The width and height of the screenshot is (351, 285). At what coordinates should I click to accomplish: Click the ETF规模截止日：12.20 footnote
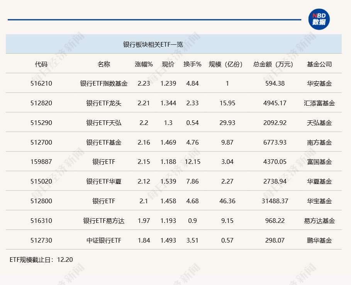(x=41, y=260)
